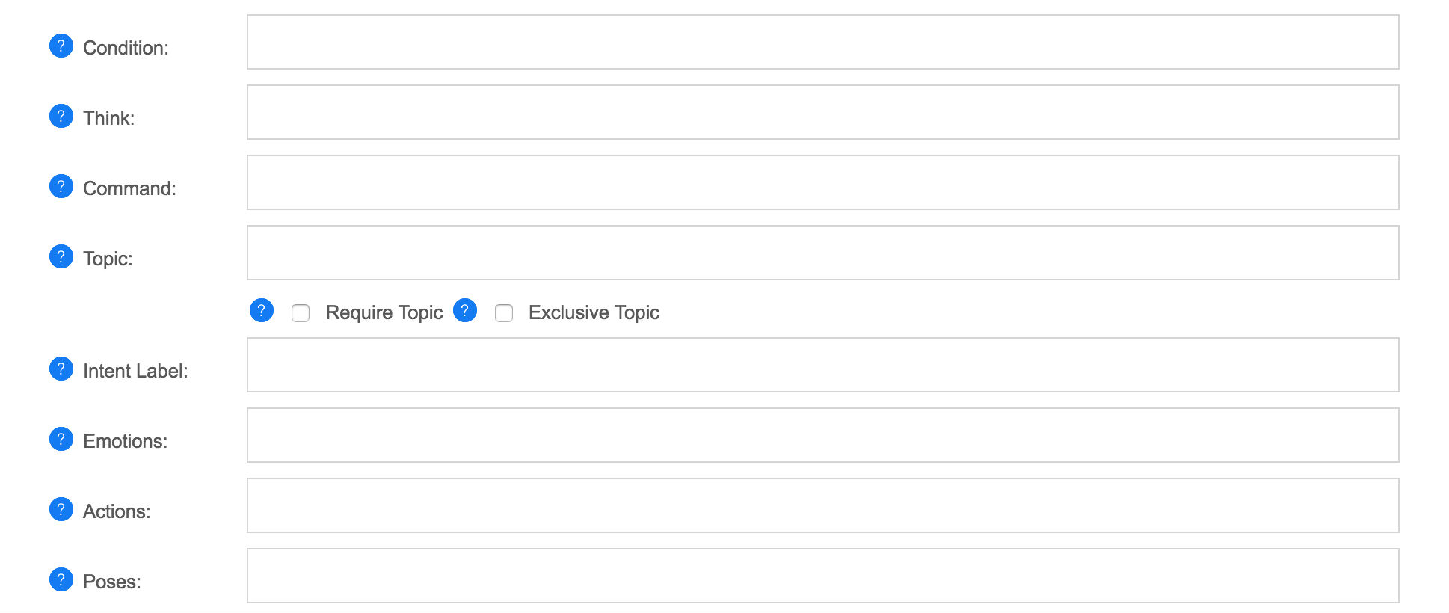Open help icon beside Condition label
Viewport: 1449px width, 613px height.
pos(61,46)
